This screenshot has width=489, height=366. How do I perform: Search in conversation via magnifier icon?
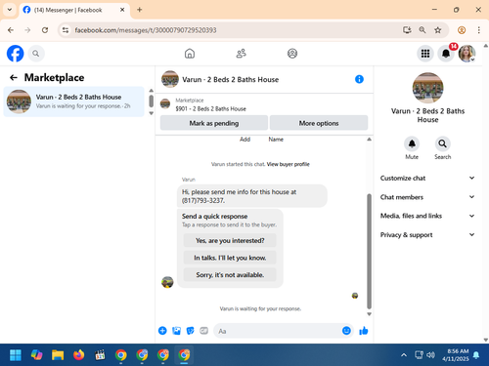pos(442,143)
